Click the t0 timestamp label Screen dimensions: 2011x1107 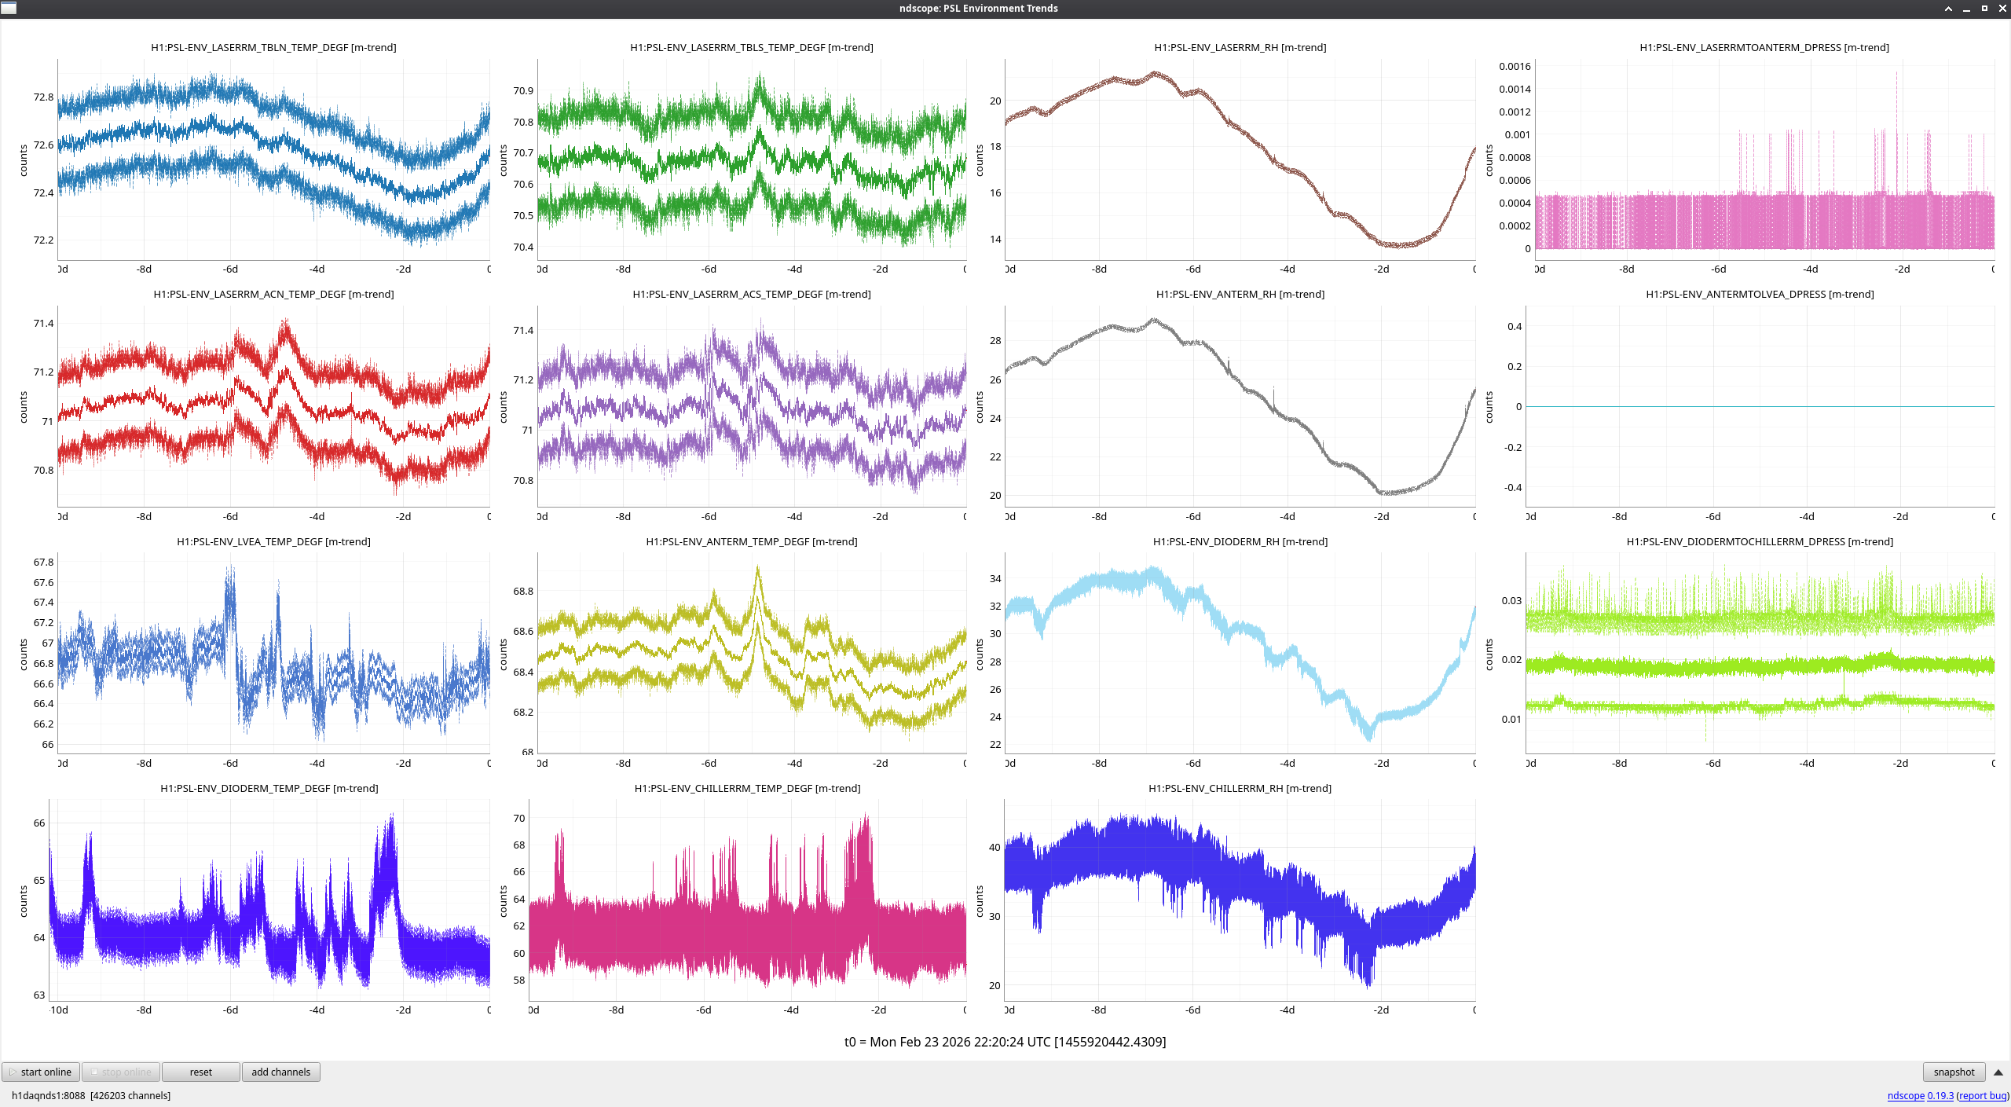click(1005, 1042)
